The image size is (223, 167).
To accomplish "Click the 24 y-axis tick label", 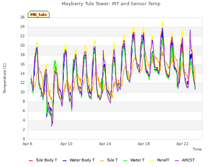I will (x=22, y=26).
